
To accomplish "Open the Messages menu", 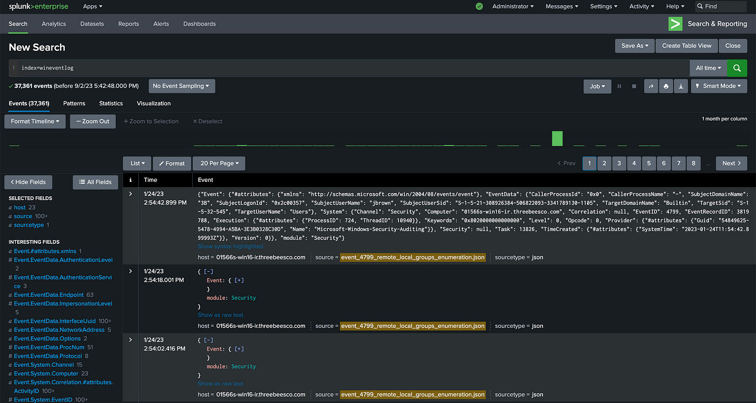I will coord(562,6).
